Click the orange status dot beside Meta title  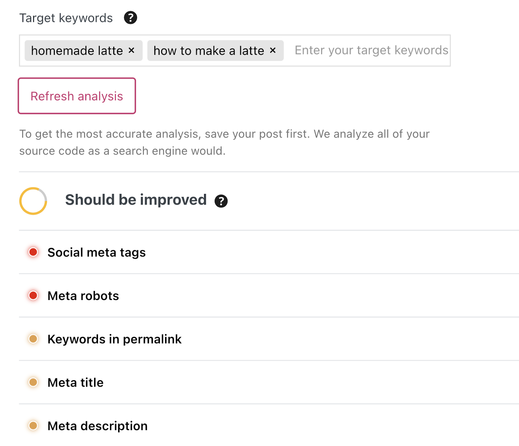click(x=33, y=383)
